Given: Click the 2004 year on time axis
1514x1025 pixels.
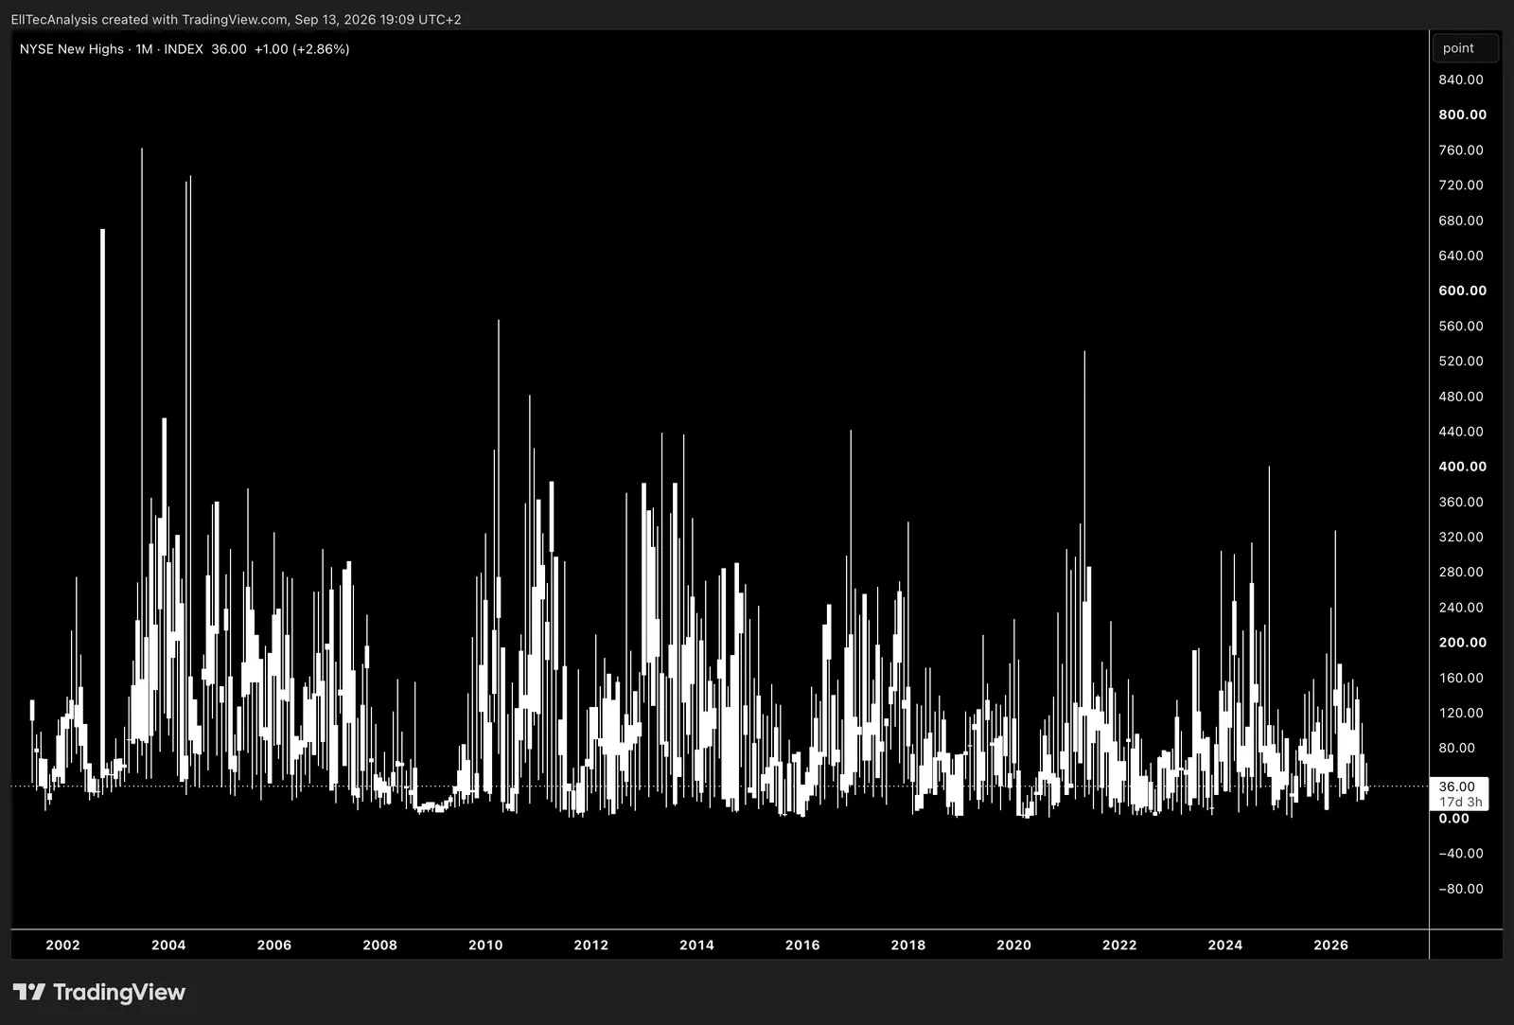Looking at the screenshot, I should (168, 945).
